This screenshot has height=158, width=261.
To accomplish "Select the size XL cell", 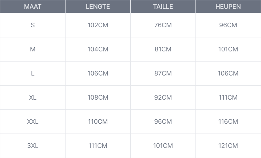I will coord(33,98).
